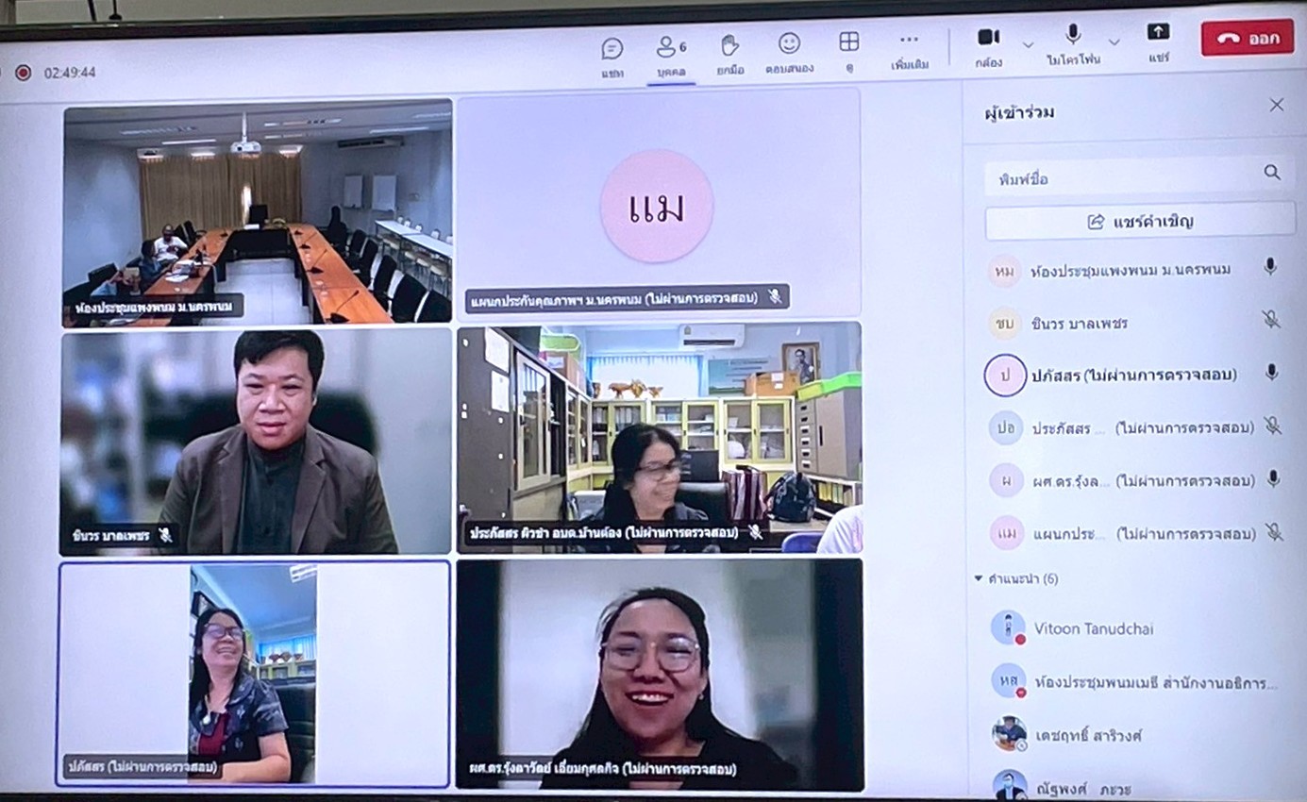Click the red recording indicator icon
Image resolution: width=1307 pixels, height=802 pixels.
tap(23, 73)
